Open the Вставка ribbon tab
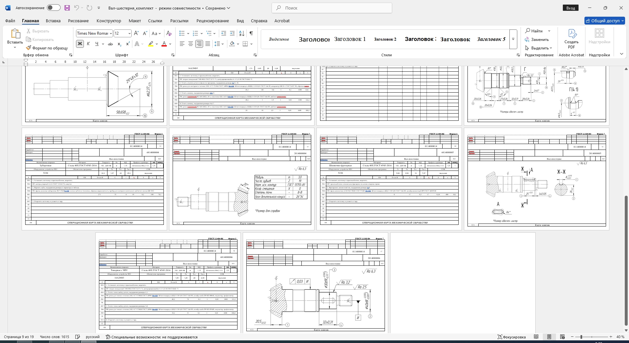Screen dimensions: 629x343 tap(53, 21)
